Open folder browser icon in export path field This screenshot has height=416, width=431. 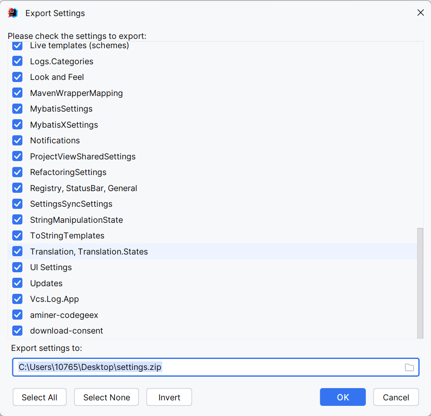[409, 367]
